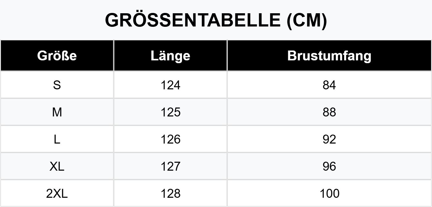This screenshot has height=207, width=432.
Task: Click chest value 92
Action: (x=329, y=139)
